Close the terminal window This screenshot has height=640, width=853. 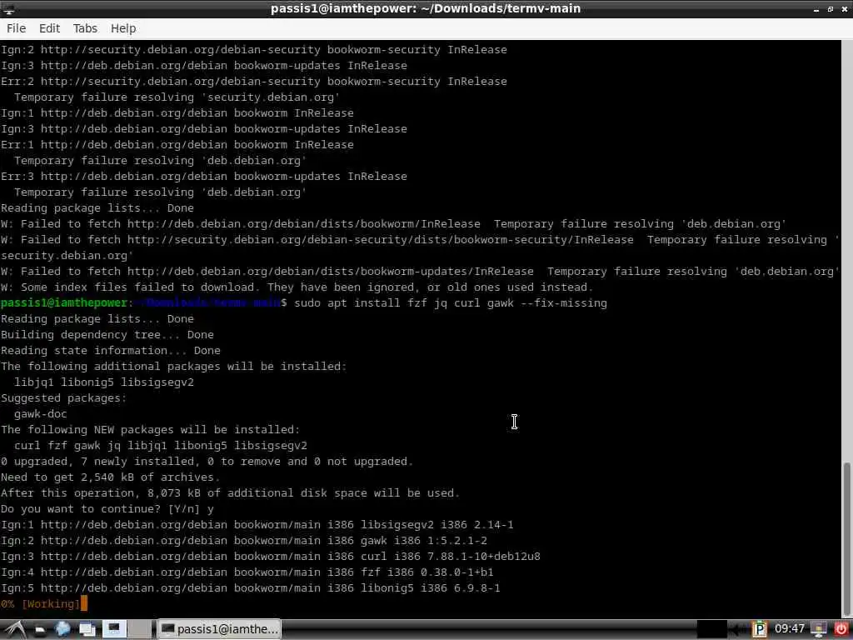click(845, 9)
